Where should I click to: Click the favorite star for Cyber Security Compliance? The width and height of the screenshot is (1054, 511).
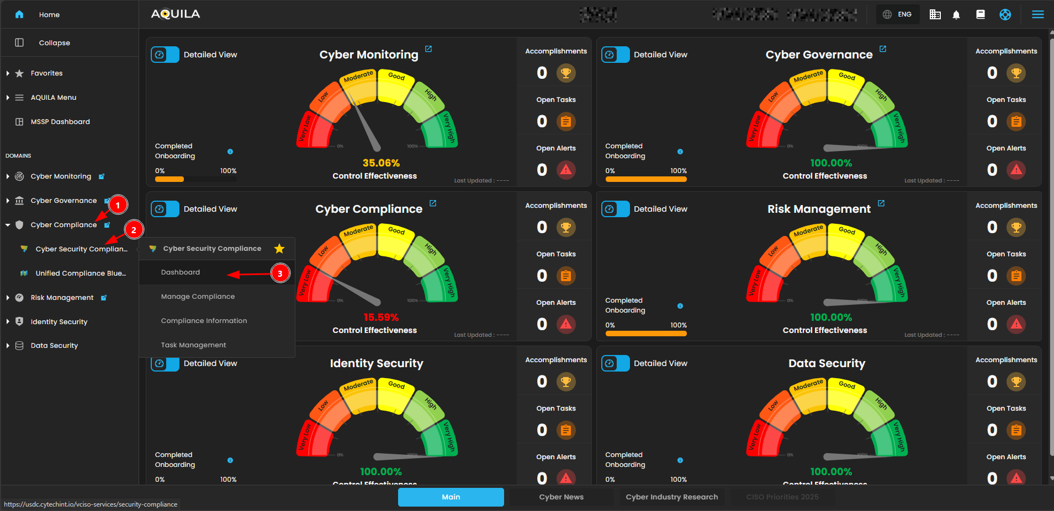point(279,249)
